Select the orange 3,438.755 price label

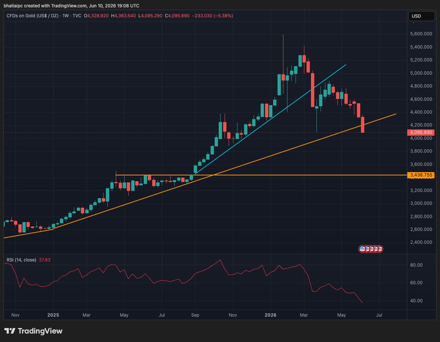click(421, 175)
